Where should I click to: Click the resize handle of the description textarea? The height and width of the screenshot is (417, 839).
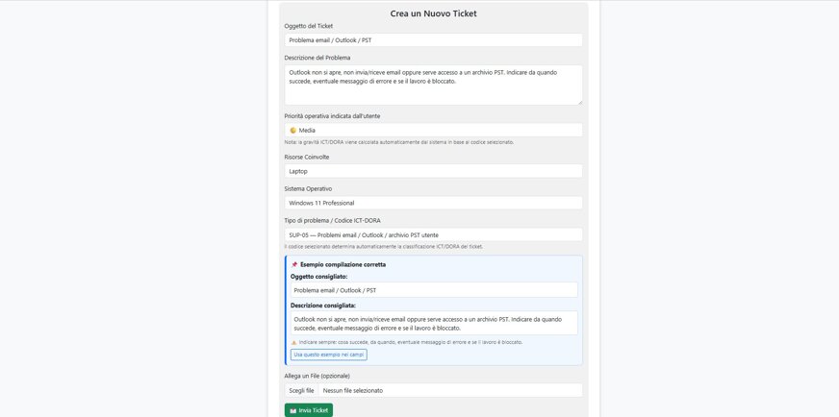tap(579, 102)
